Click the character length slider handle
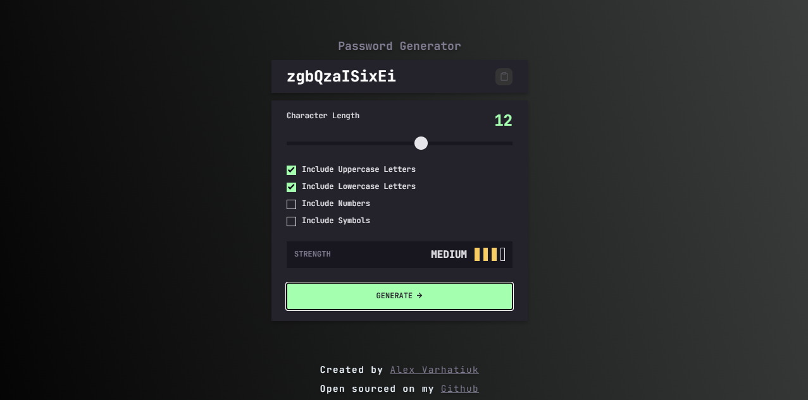 pyautogui.click(x=421, y=143)
